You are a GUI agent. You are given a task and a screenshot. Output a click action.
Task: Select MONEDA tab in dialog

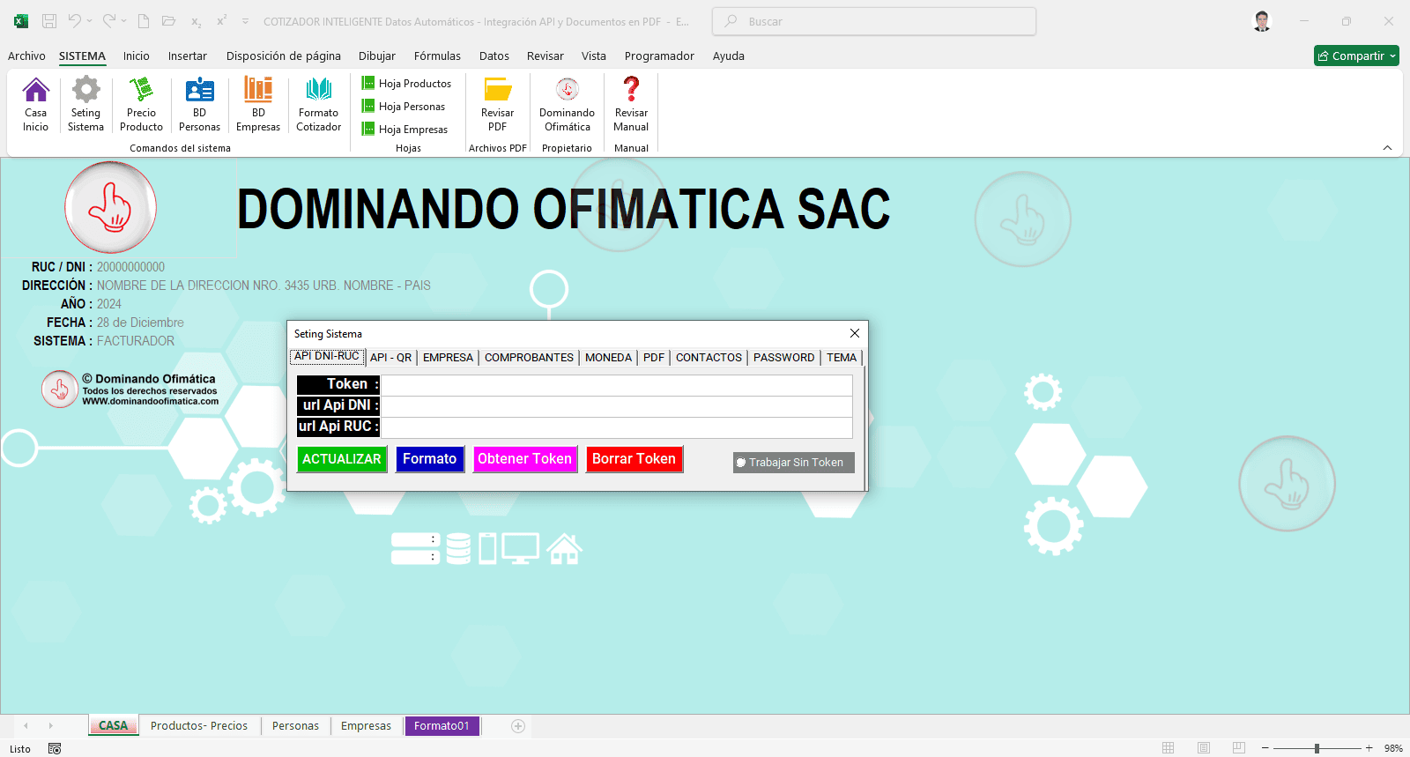(x=608, y=358)
